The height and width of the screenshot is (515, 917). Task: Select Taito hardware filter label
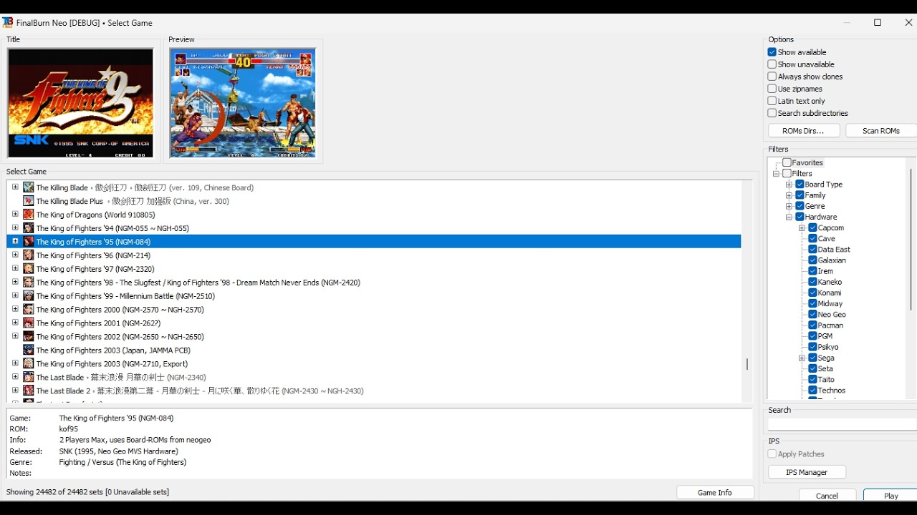click(826, 380)
